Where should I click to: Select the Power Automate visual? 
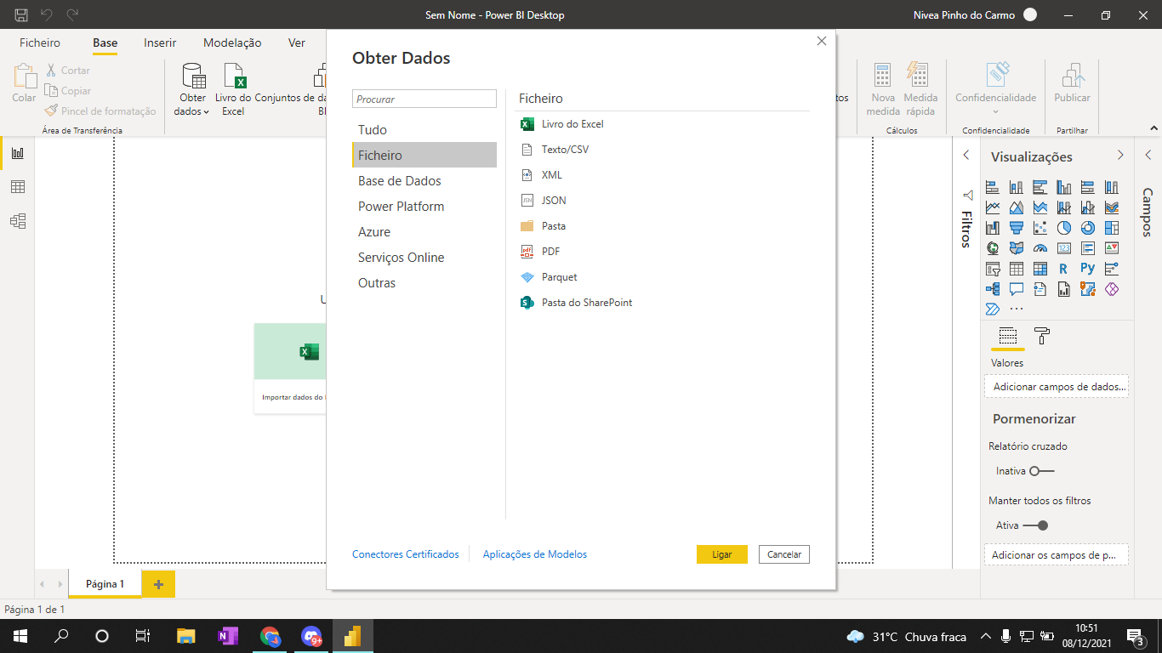993,309
